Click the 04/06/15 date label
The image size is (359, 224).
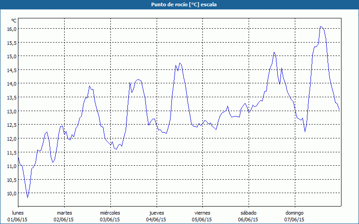click(156, 220)
